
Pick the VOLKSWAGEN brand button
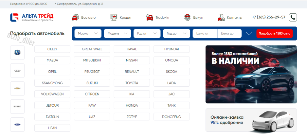pos(52,94)
